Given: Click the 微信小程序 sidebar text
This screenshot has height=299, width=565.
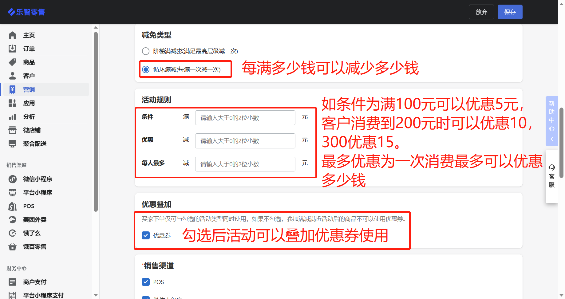Looking at the screenshot, I should tap(38, 179).
